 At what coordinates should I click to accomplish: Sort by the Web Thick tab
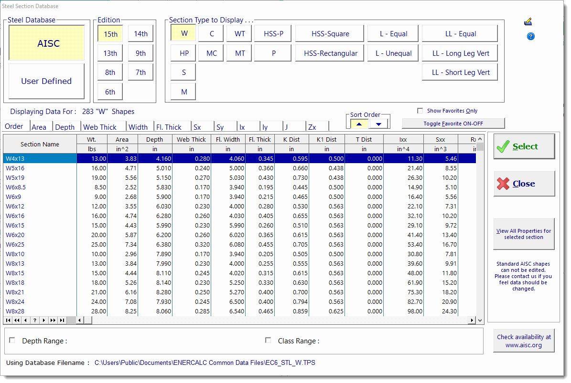click(x=103, y=127)
